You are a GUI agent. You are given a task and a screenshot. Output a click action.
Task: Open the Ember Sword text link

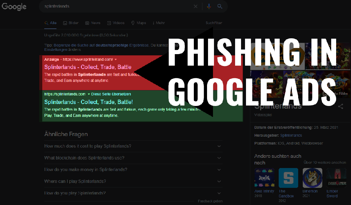tap(332, 193)
